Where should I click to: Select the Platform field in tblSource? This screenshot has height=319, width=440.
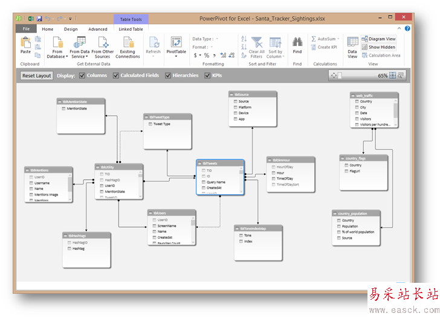pos(243,107)
